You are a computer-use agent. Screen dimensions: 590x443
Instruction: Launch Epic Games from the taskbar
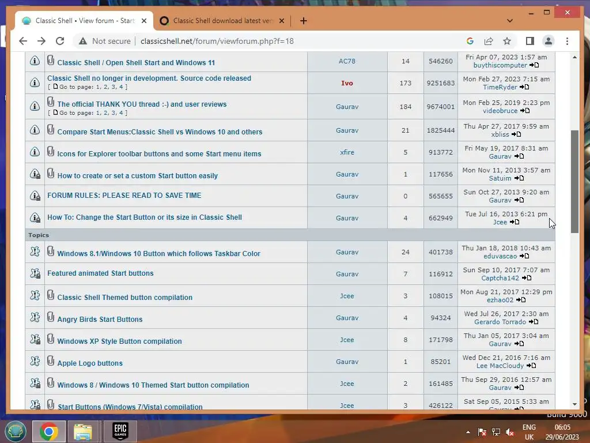coord(120,431)
